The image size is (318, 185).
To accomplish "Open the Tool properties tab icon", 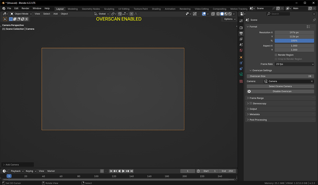I will click(241, 21).
